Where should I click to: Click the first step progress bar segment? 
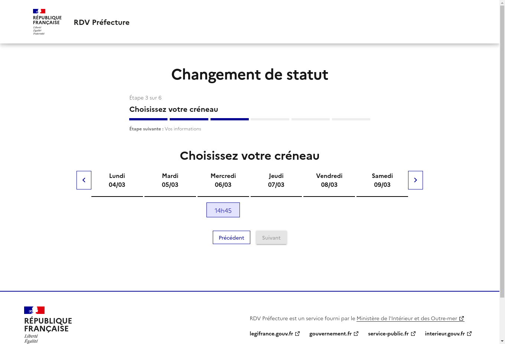click(148, 119)
